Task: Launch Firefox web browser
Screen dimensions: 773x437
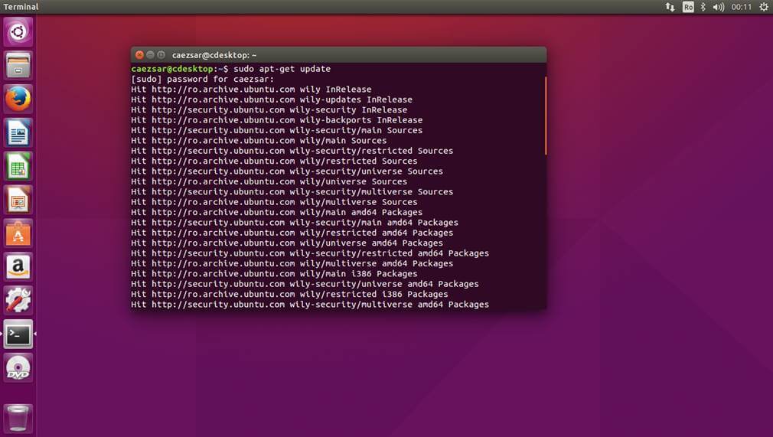Action: (18, 99)
